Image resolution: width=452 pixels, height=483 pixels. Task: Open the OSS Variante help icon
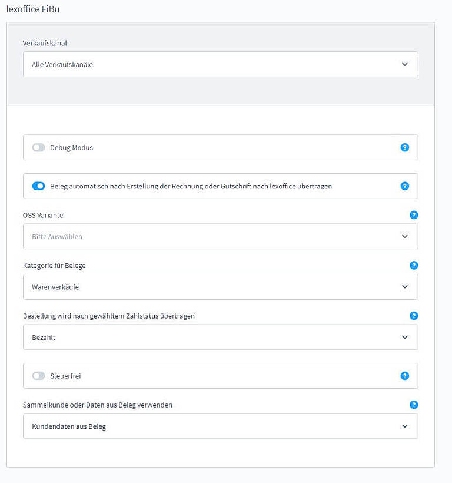coord(414,215)
